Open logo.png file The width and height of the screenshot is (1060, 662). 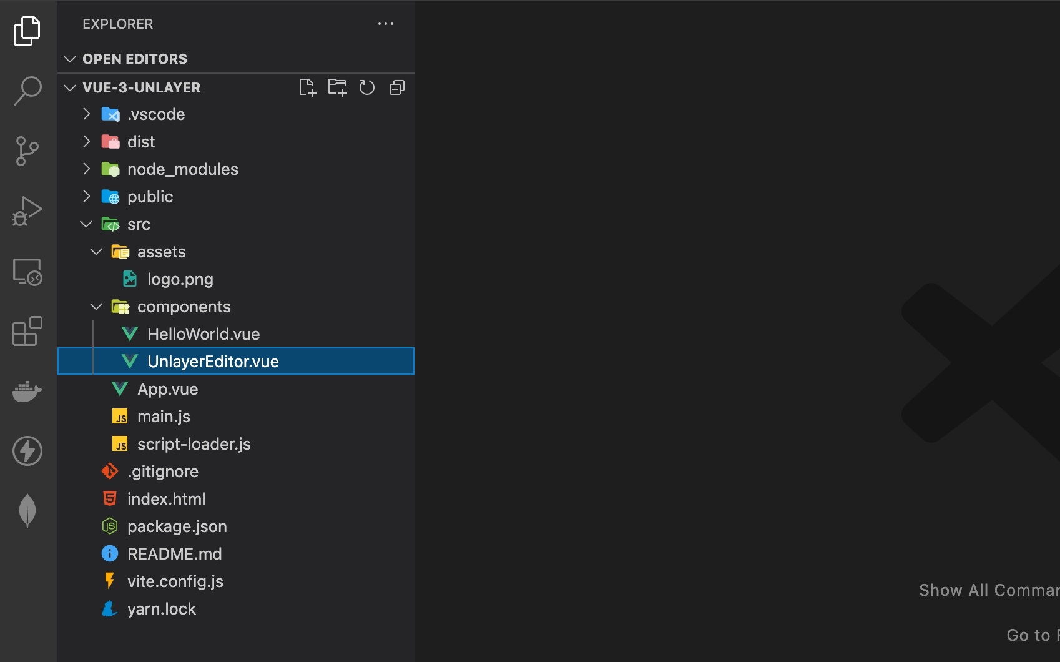coord(236,279)
